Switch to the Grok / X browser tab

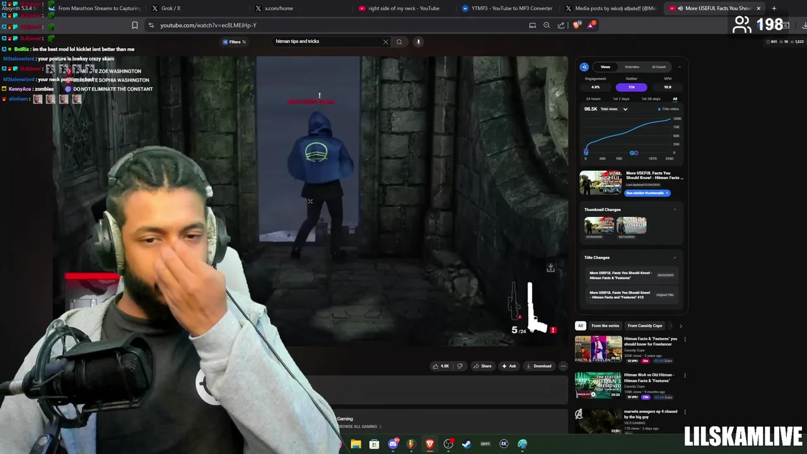pos(197,8)
